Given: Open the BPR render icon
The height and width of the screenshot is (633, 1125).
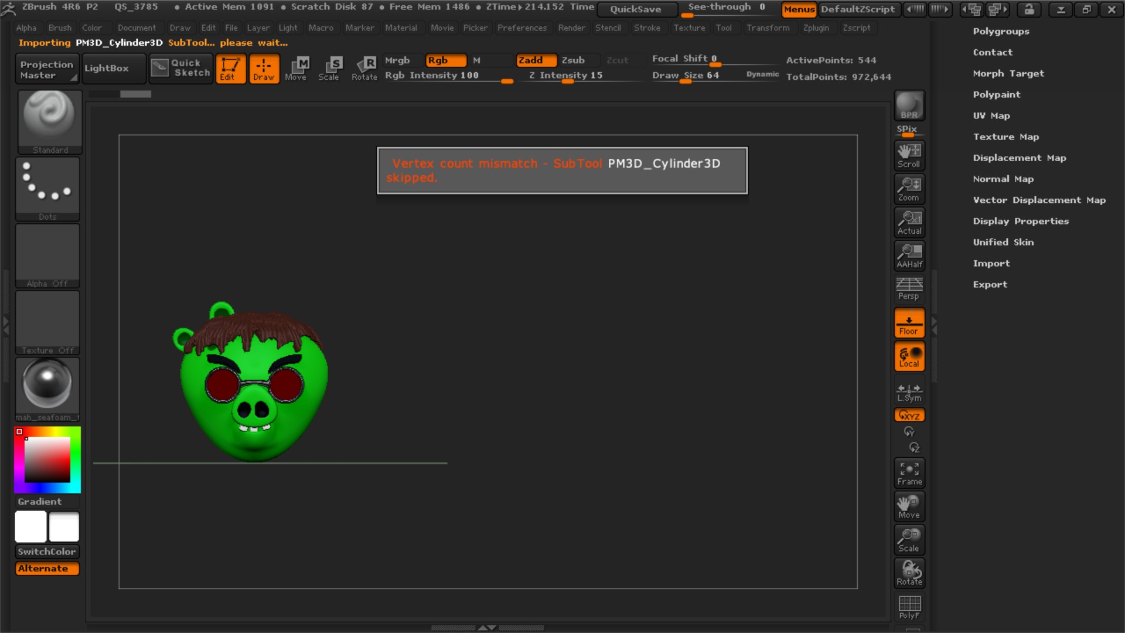Looking at the screenshot, I should click(909, 105).
